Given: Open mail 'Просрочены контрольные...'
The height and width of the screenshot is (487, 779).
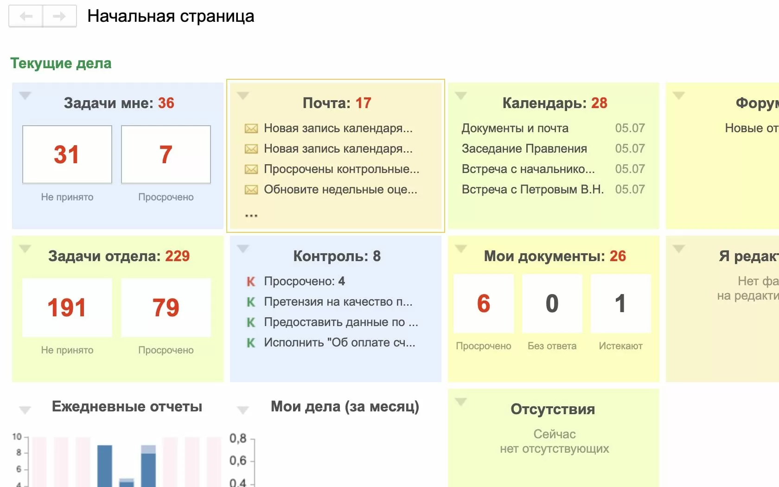Looking at the screenshot, I should [x=342, y=169].
